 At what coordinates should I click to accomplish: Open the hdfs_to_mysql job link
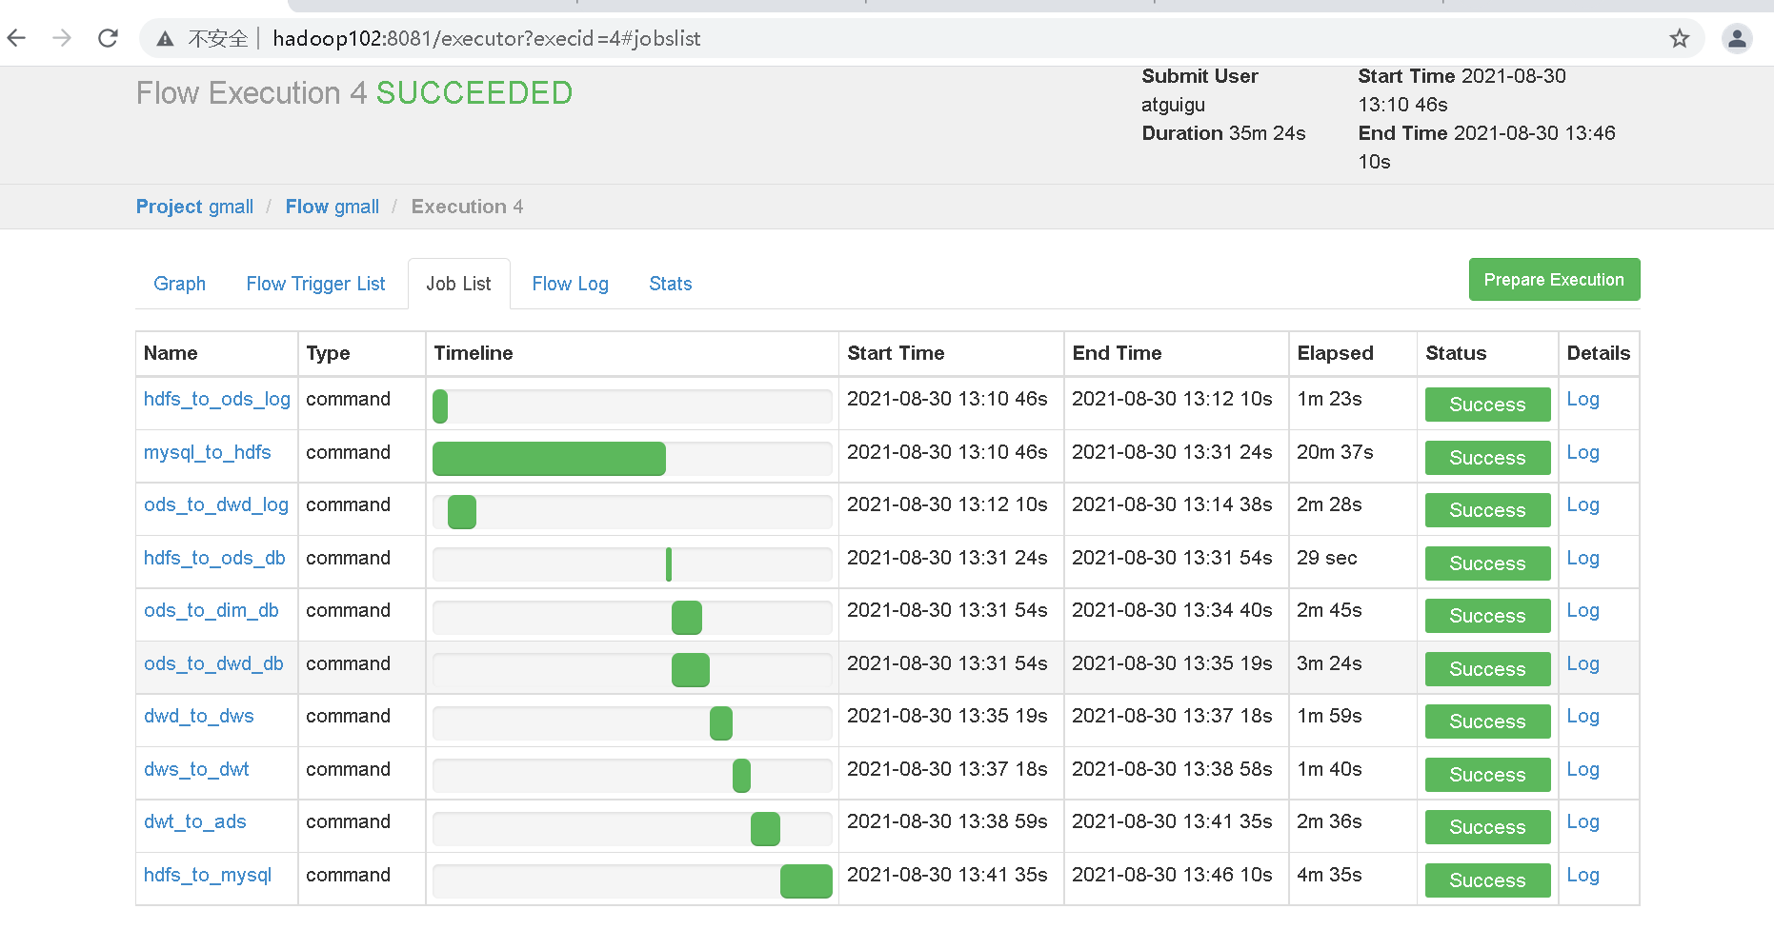click(x=207, y=875)
